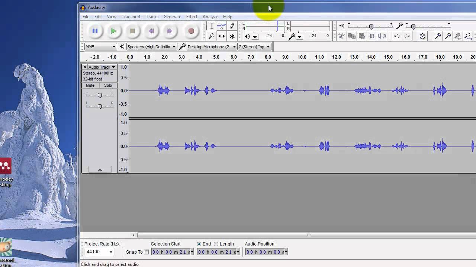476x267 pixels.
Task: Zoom out with the minus magnifier
Action: click(x=448, y=36)
